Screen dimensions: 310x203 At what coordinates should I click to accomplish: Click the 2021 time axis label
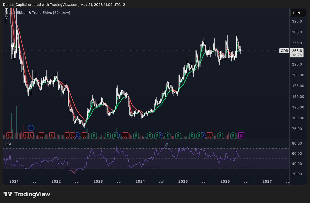[14, 182]
